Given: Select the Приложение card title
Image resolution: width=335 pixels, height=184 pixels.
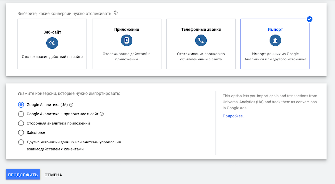Looking at the screenshot, I should [x=127, y=30].
